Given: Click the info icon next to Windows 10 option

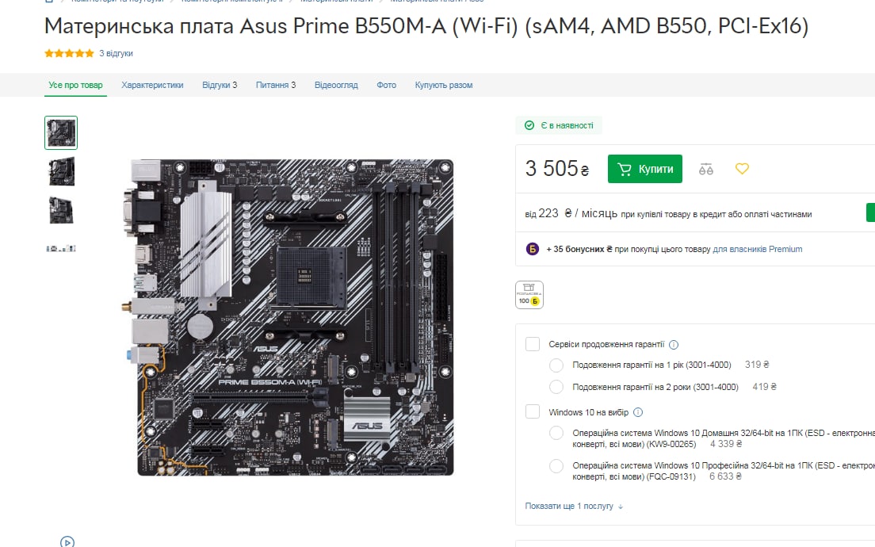Looking at the screenshot, I should tap(638, 412).
